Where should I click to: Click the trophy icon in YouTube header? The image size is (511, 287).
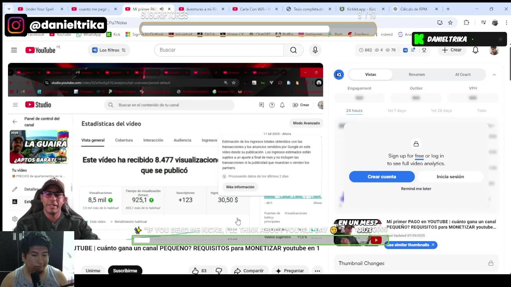pos(424,50)
